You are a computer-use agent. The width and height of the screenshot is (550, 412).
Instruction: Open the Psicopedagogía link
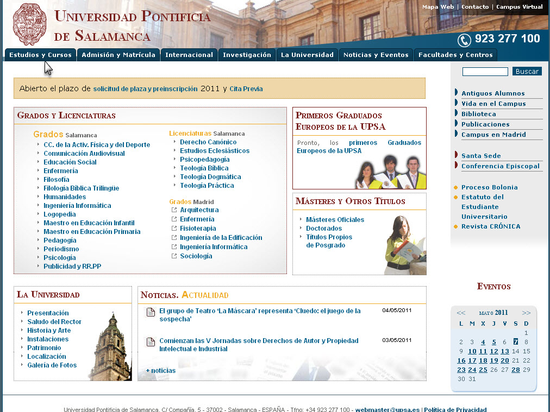204,160
